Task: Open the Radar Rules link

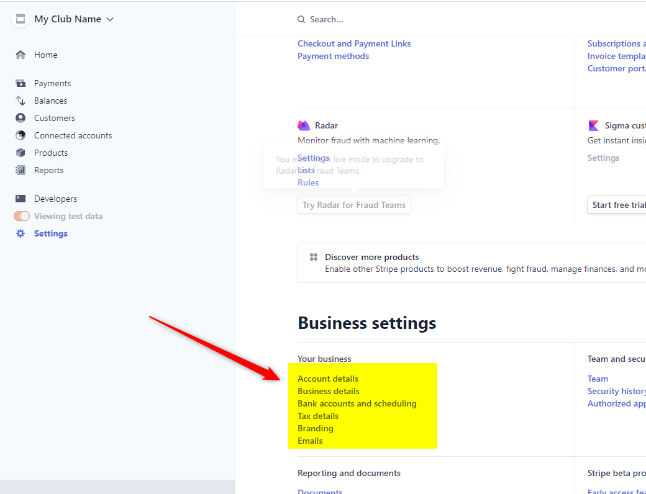Action: coord(308,182)
